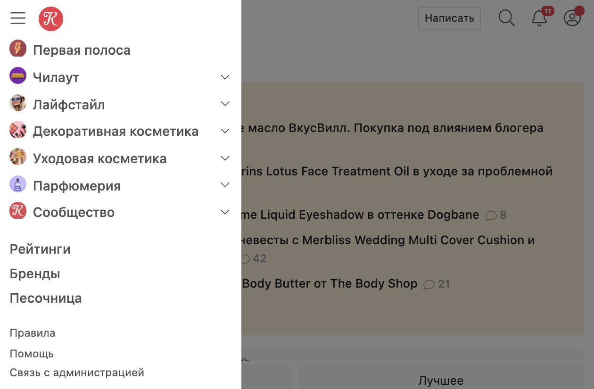The width and height of the screenshot is (594, 389).
Task: Click the Сообщество K icon
Action: [18, 211]
